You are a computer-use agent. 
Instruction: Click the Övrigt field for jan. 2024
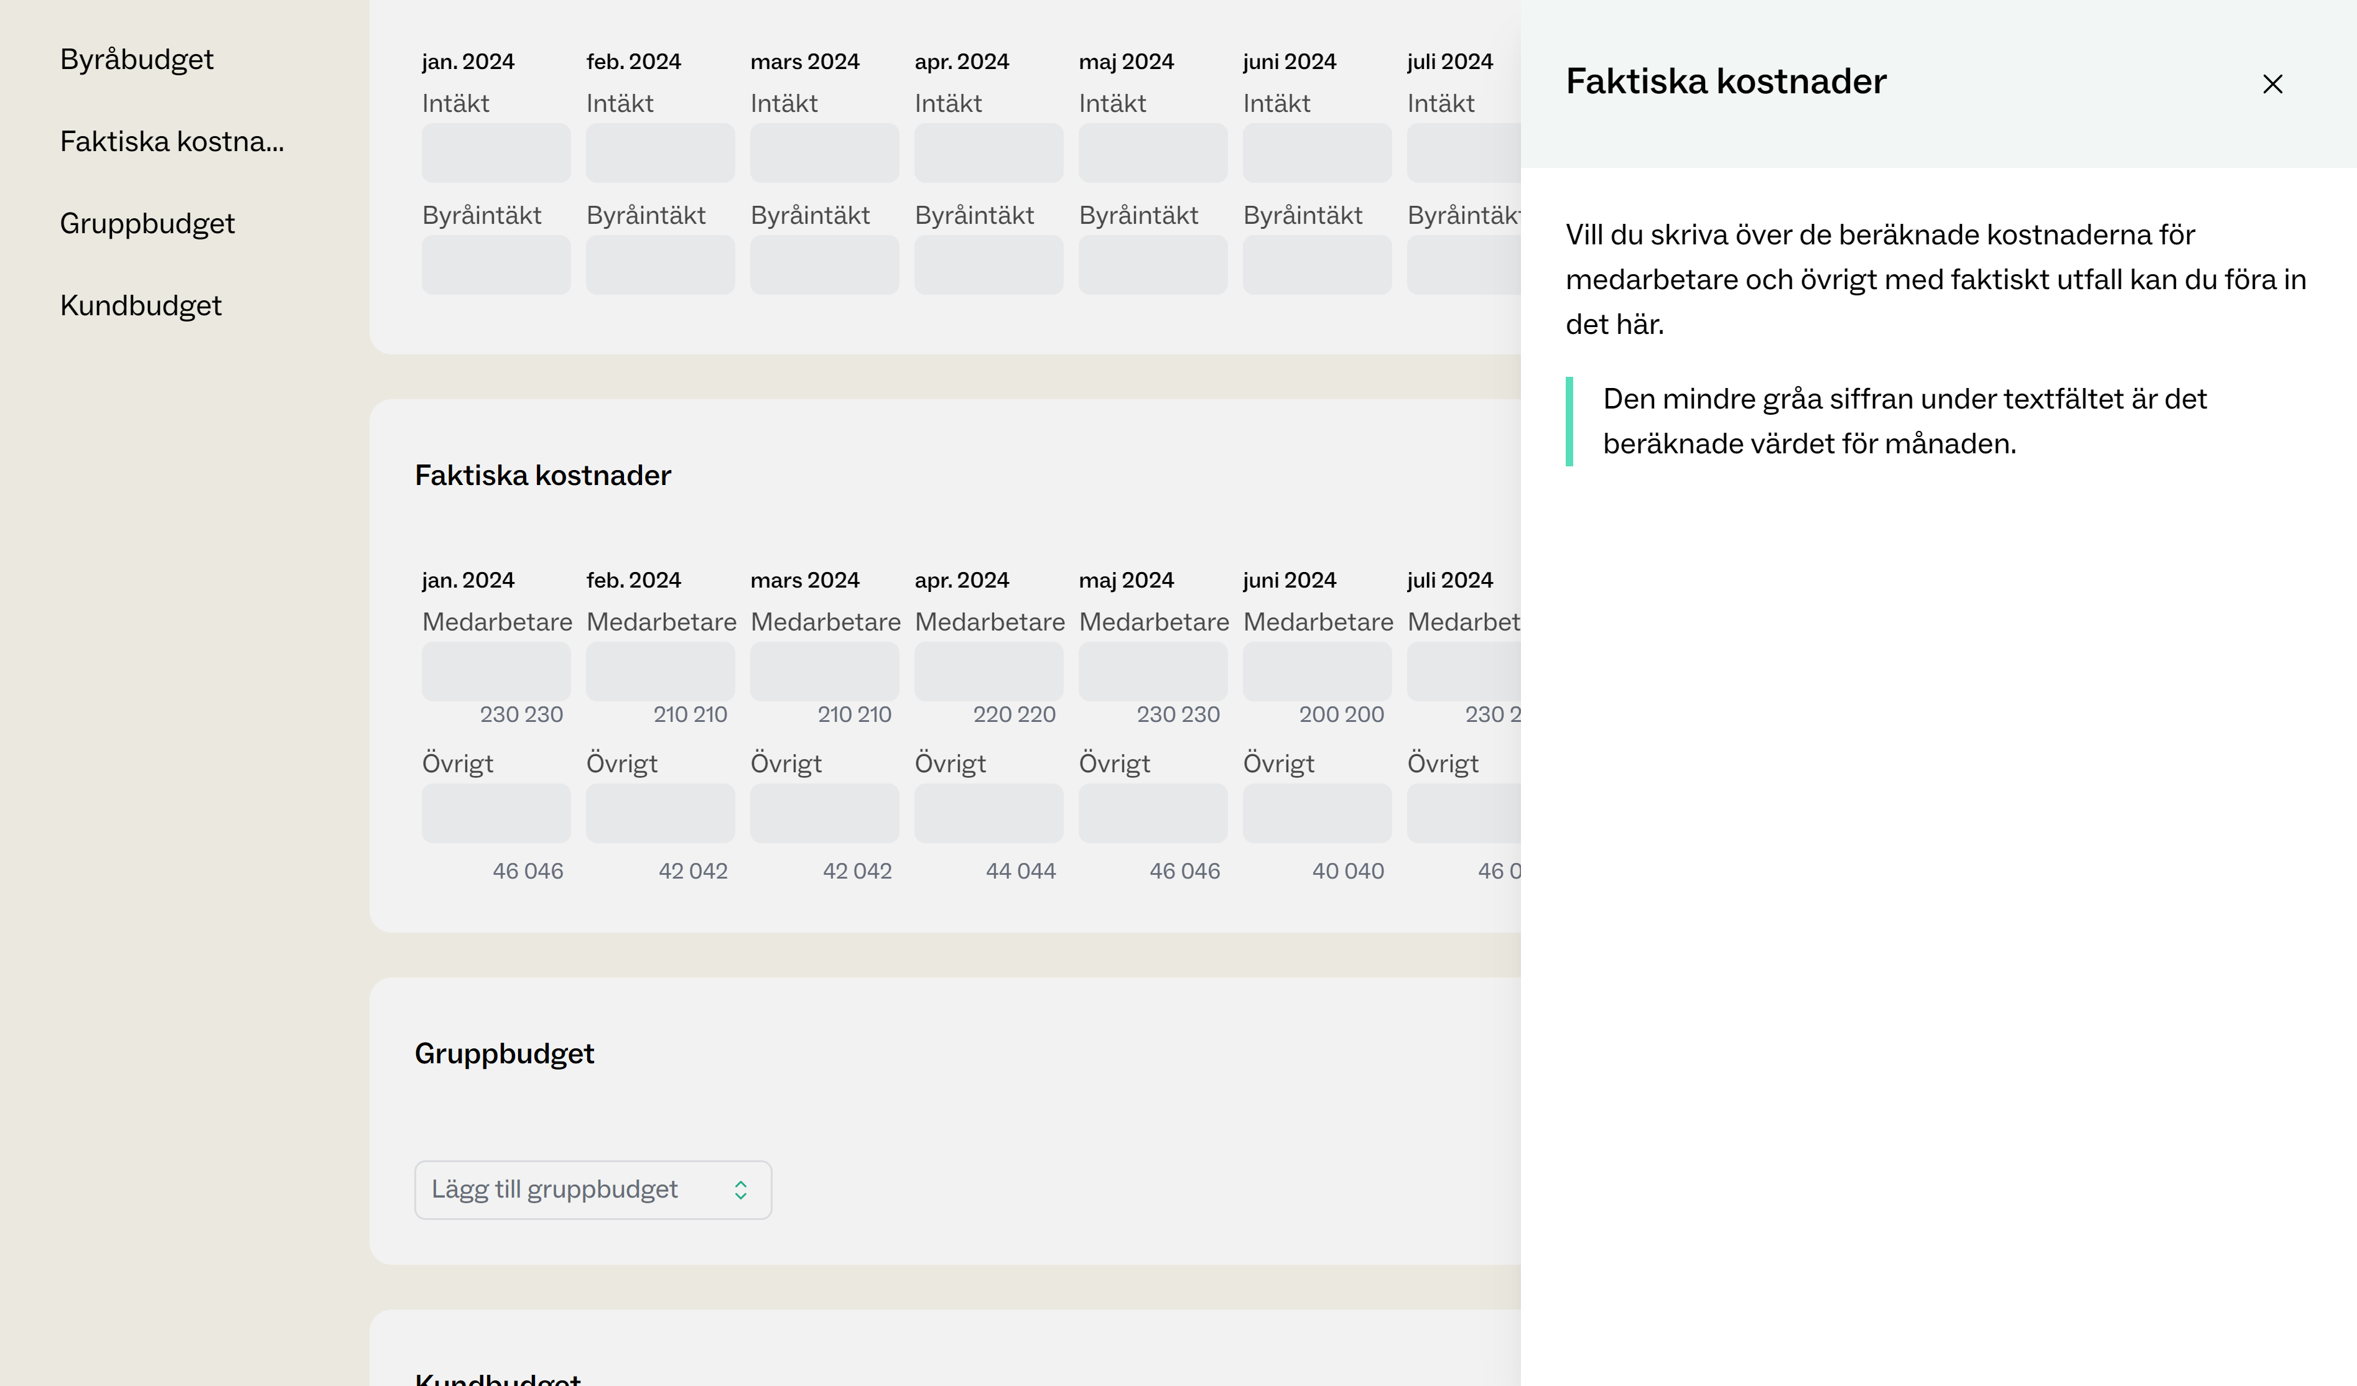click(496, 813)
